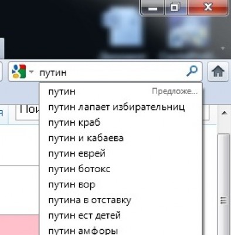Open the search engine dropdown arrow
This screenshot has width=231, height=235.
click(x=31, y=72)
